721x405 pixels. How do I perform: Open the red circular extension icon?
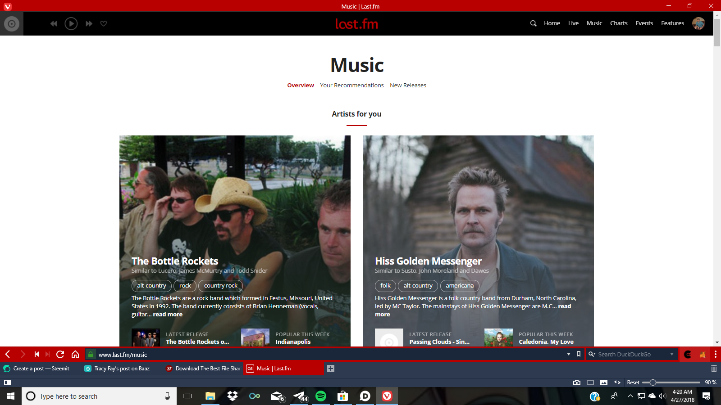[688, 355]
